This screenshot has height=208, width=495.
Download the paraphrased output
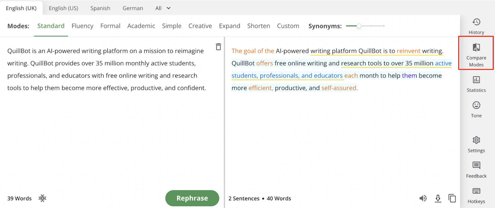438,198
